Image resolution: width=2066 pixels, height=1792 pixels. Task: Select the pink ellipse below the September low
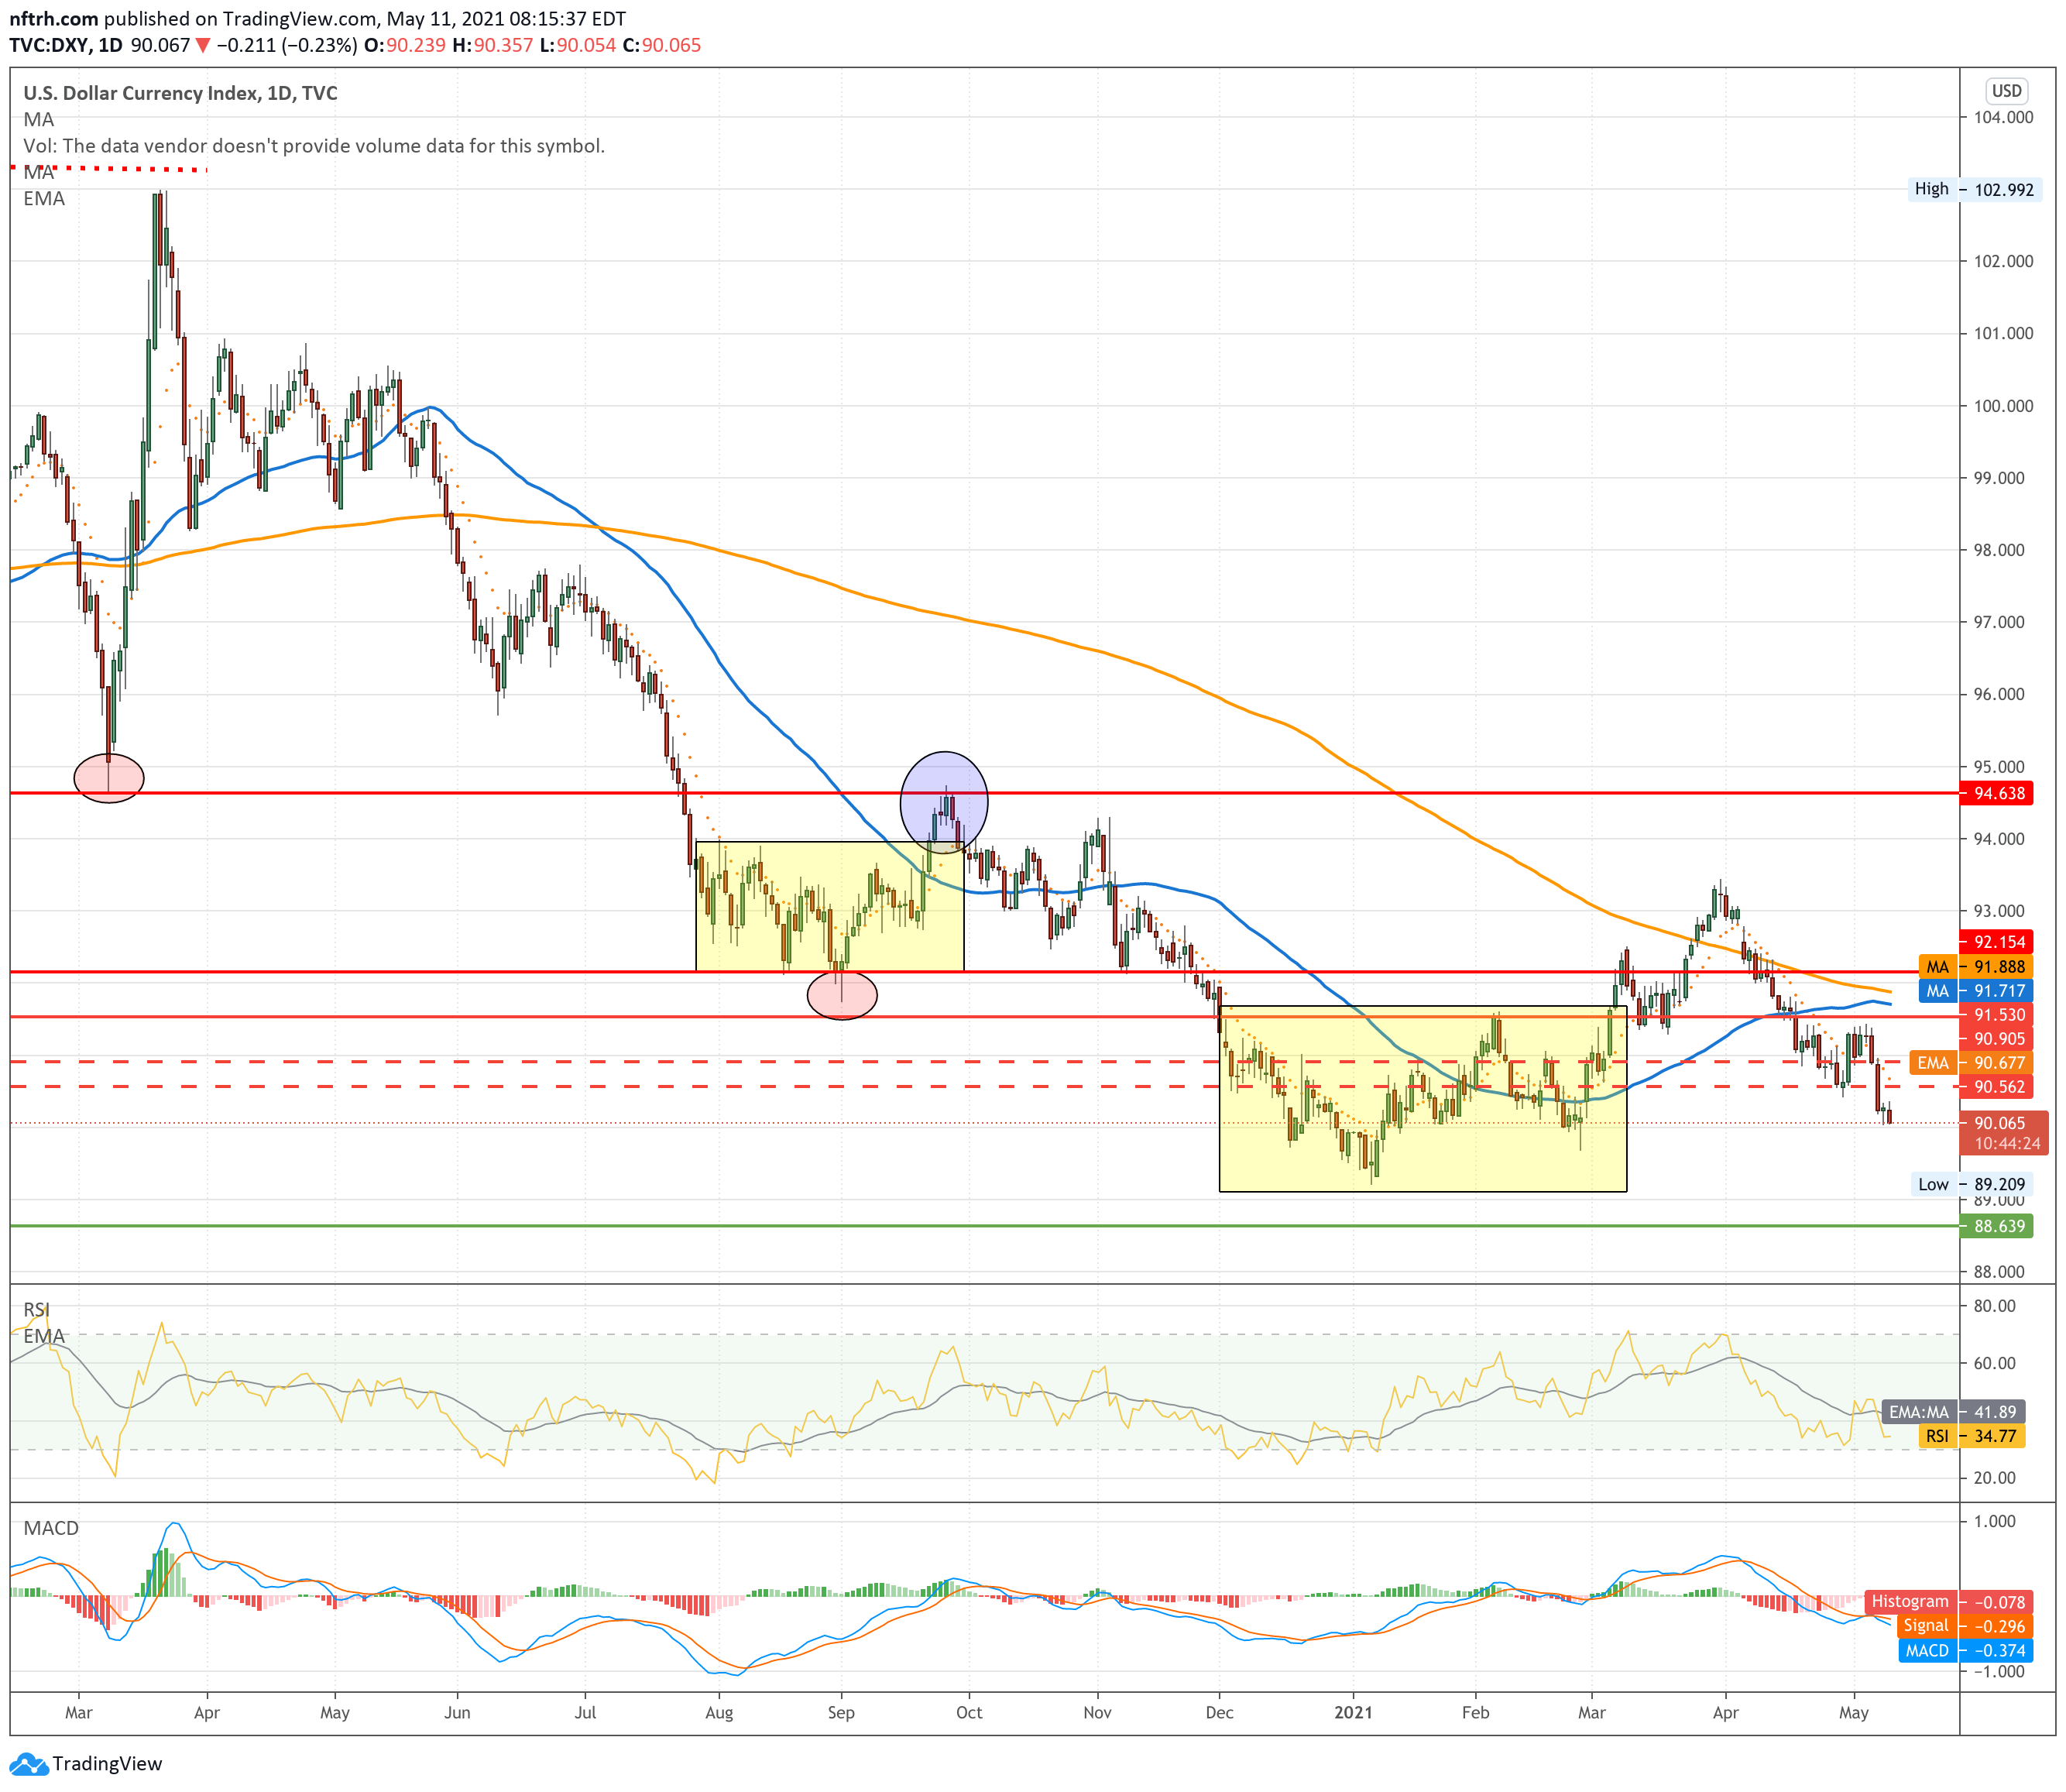click(842, 995)
